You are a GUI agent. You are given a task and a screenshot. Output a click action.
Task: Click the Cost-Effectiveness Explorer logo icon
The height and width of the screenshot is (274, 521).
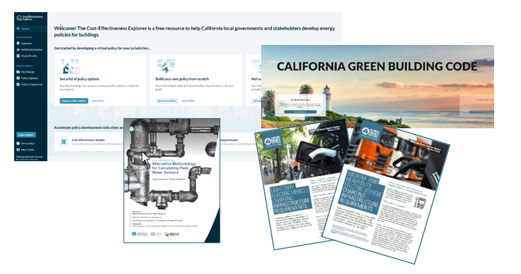coord(18,17)
